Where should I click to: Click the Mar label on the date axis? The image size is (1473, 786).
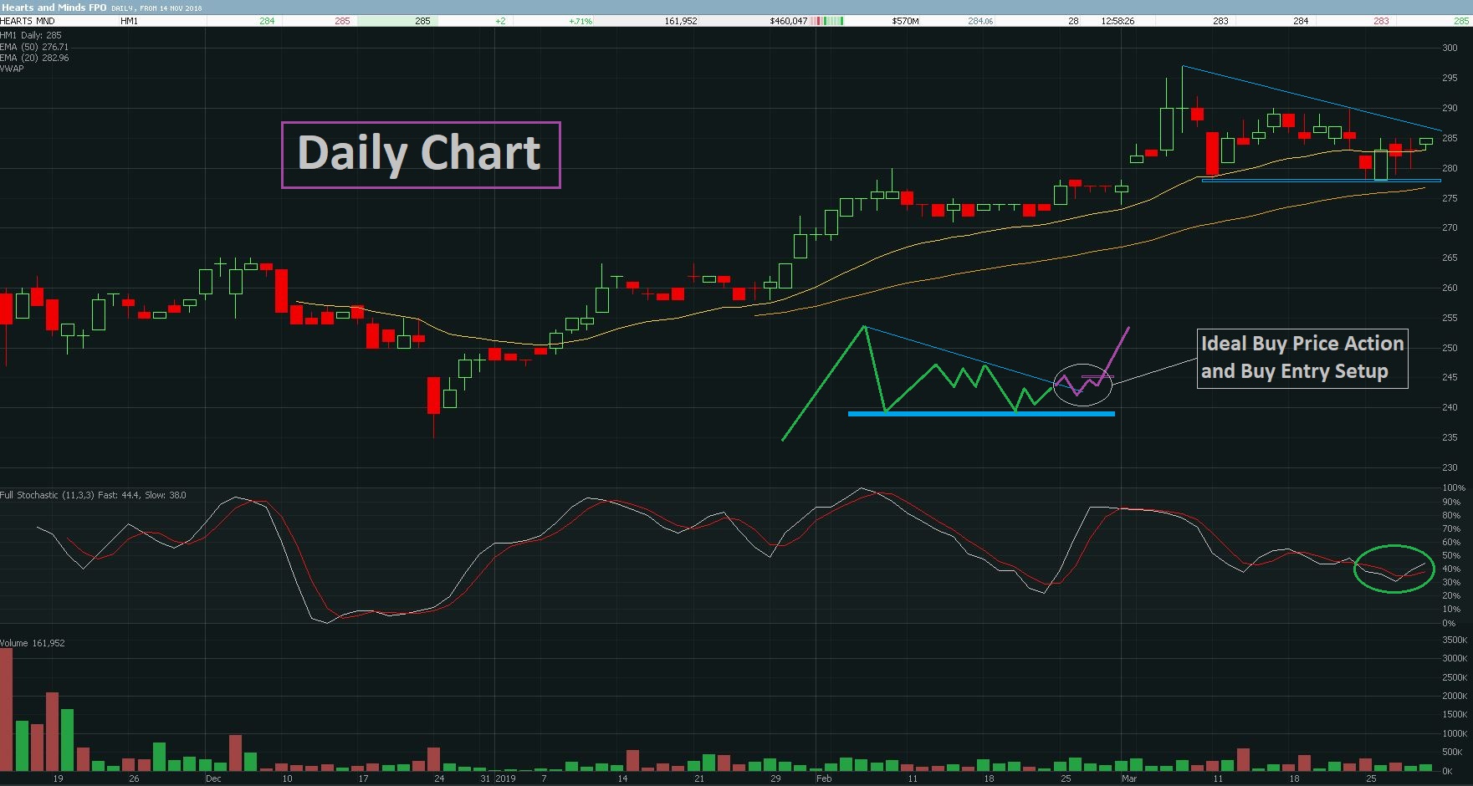pyautogui.click(x=1129, y=778)
